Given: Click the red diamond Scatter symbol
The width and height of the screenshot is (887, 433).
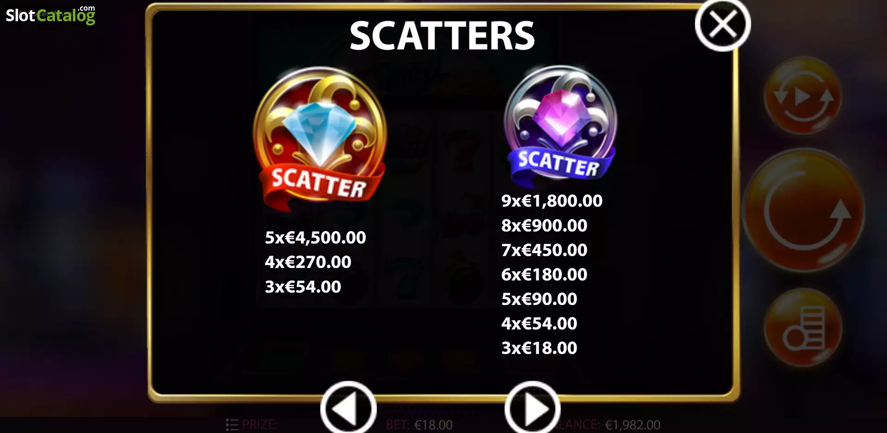Looking at the screenshot, I should pos(320,138).
